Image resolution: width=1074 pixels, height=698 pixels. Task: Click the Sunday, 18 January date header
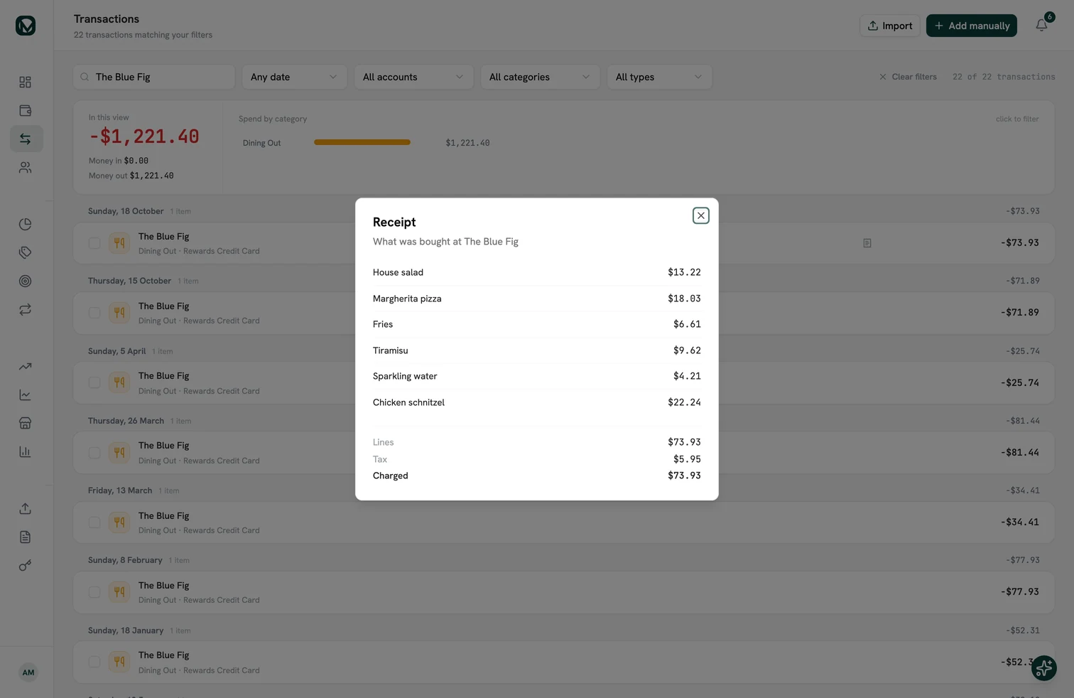click(126, 630)
